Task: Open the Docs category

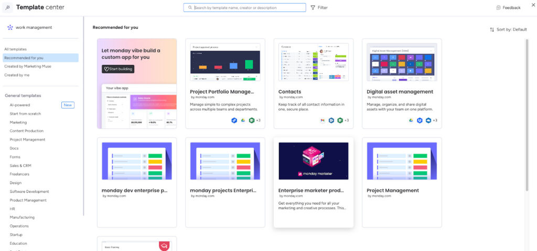Action: pyautogui.click(x=14, y=148)
